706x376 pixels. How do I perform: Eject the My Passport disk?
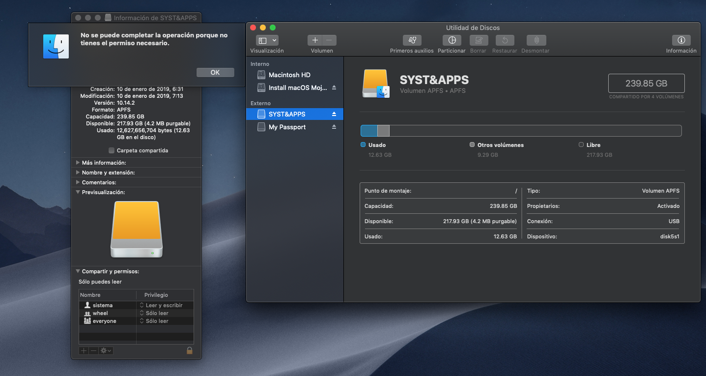[x=334, y=127]
